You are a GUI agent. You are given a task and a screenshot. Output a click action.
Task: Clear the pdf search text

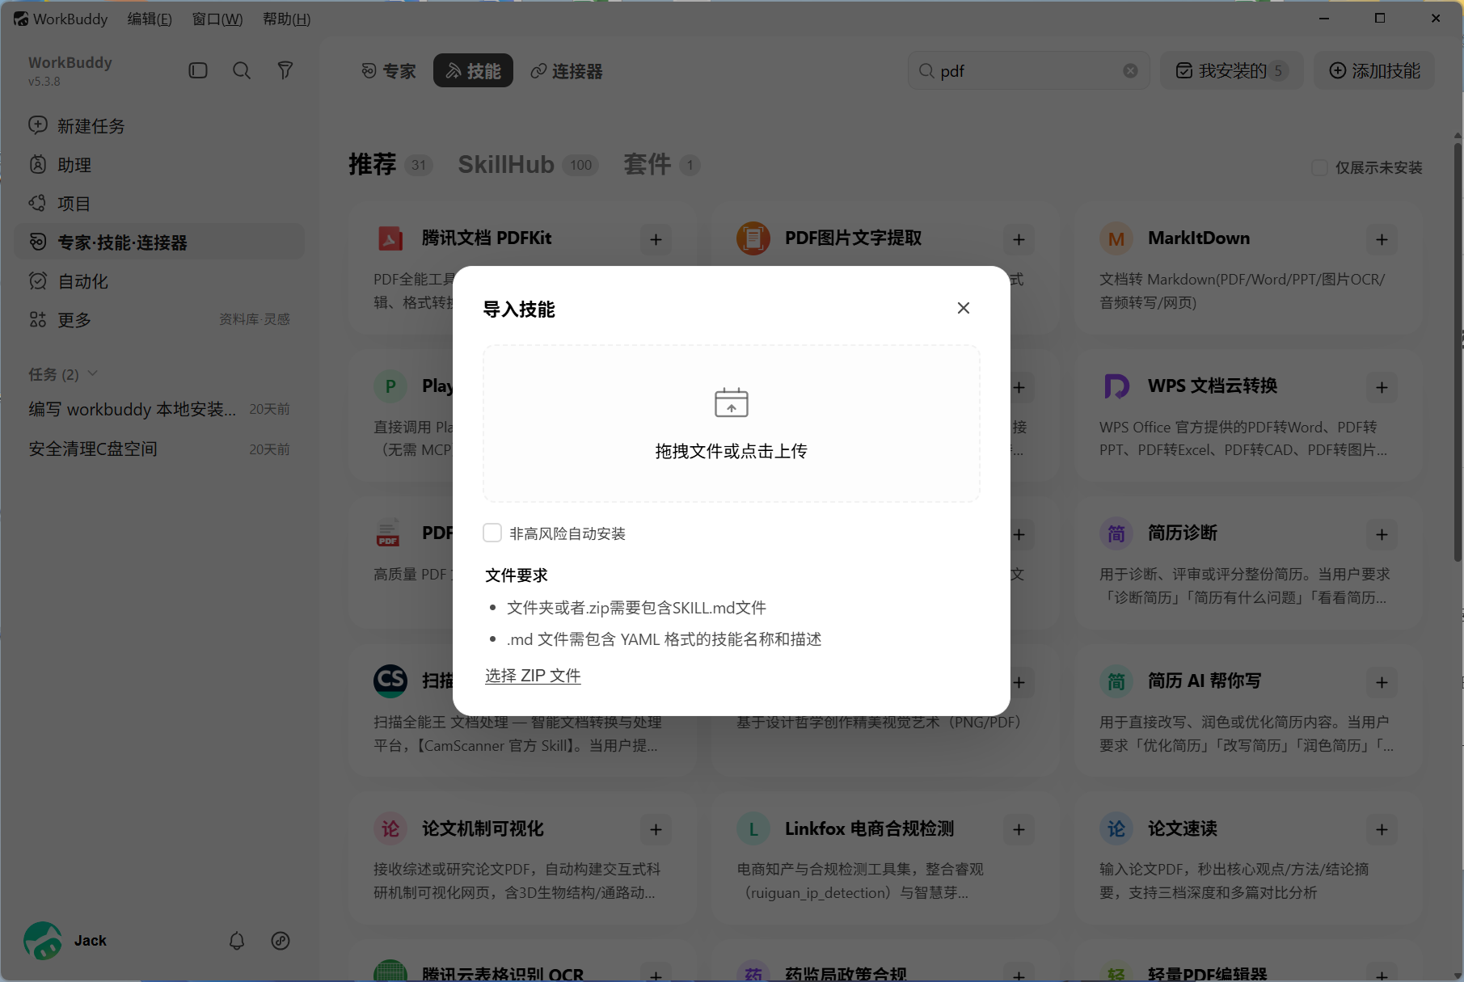(1130, 71)
